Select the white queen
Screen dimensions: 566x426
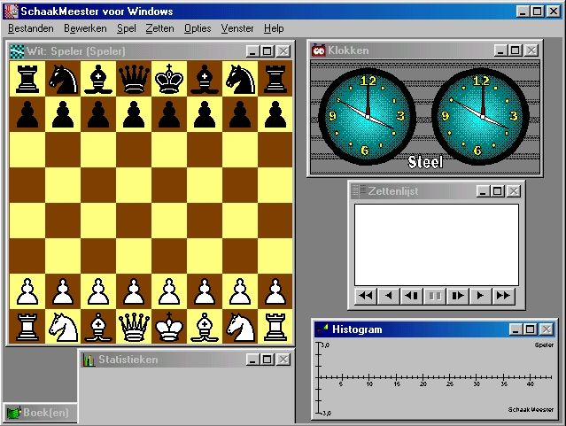coord(134,327)
